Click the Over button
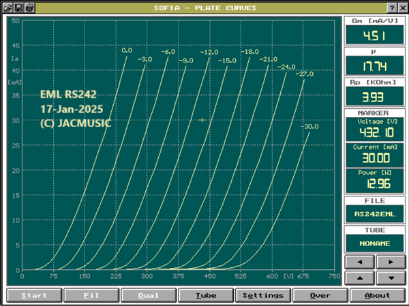 [320, 295]
